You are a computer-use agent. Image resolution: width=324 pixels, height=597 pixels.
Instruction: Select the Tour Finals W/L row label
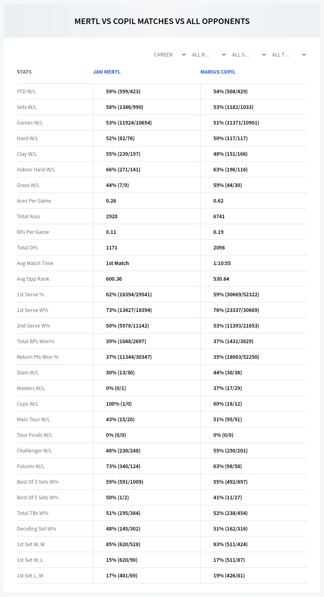pos(34,435)
